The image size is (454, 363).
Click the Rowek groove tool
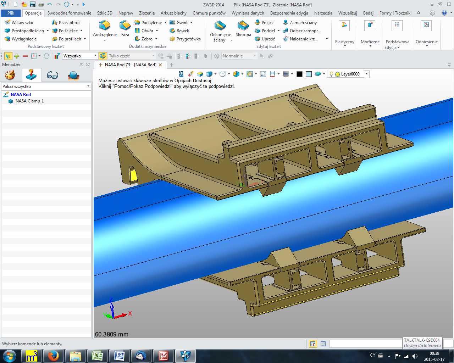(x=179, y=30)
